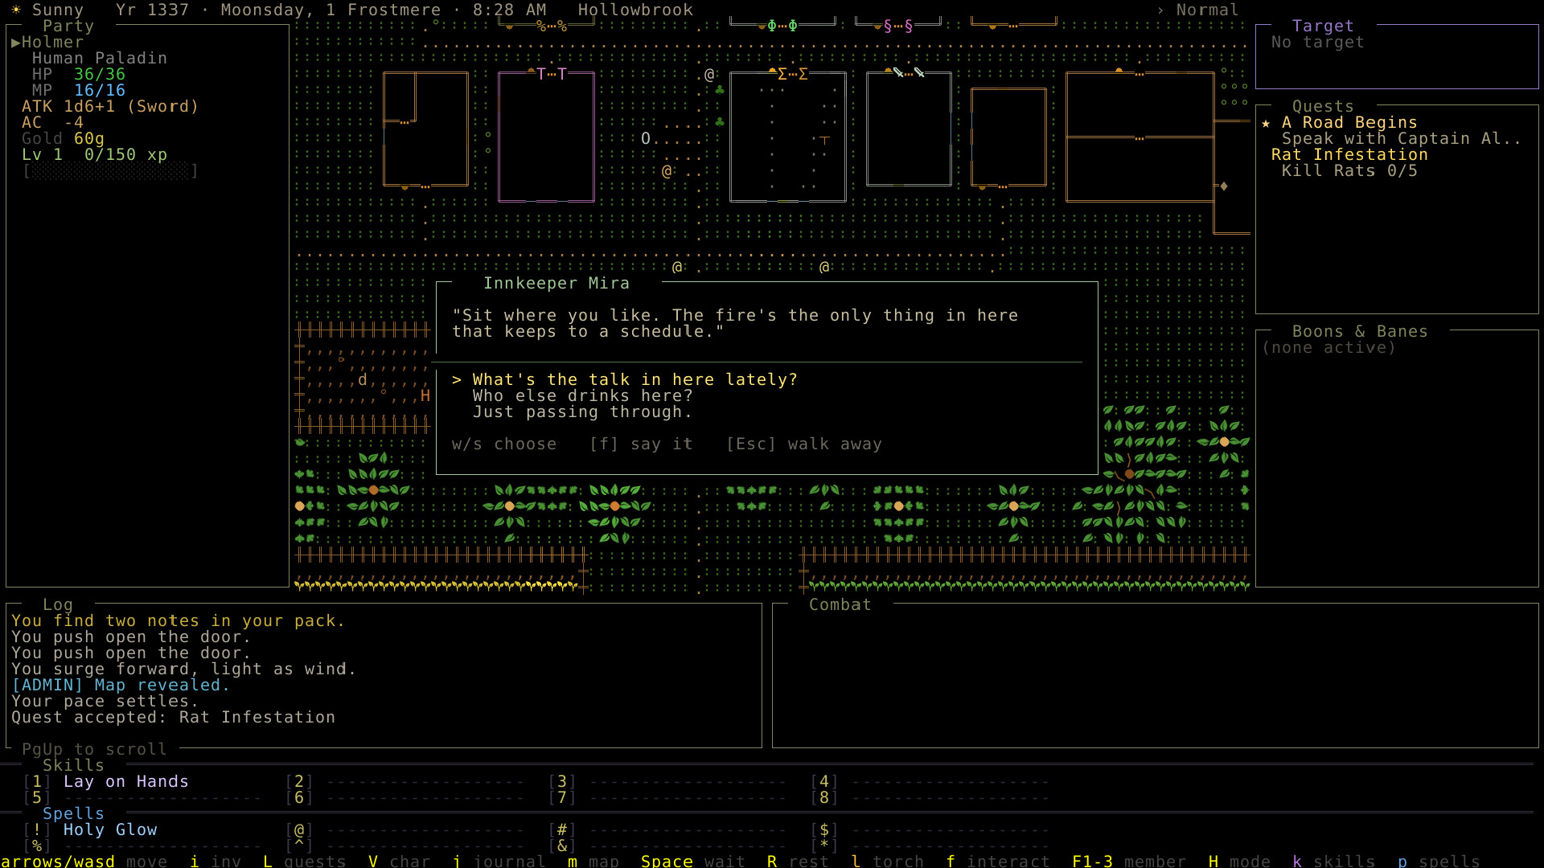This screenshot has width=1544, height=868.
Task: Click the Gold 60g value
Action: 89,138
